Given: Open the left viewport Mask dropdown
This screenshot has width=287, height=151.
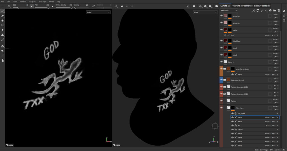Looking at the screenshot, I should [98, 12].
